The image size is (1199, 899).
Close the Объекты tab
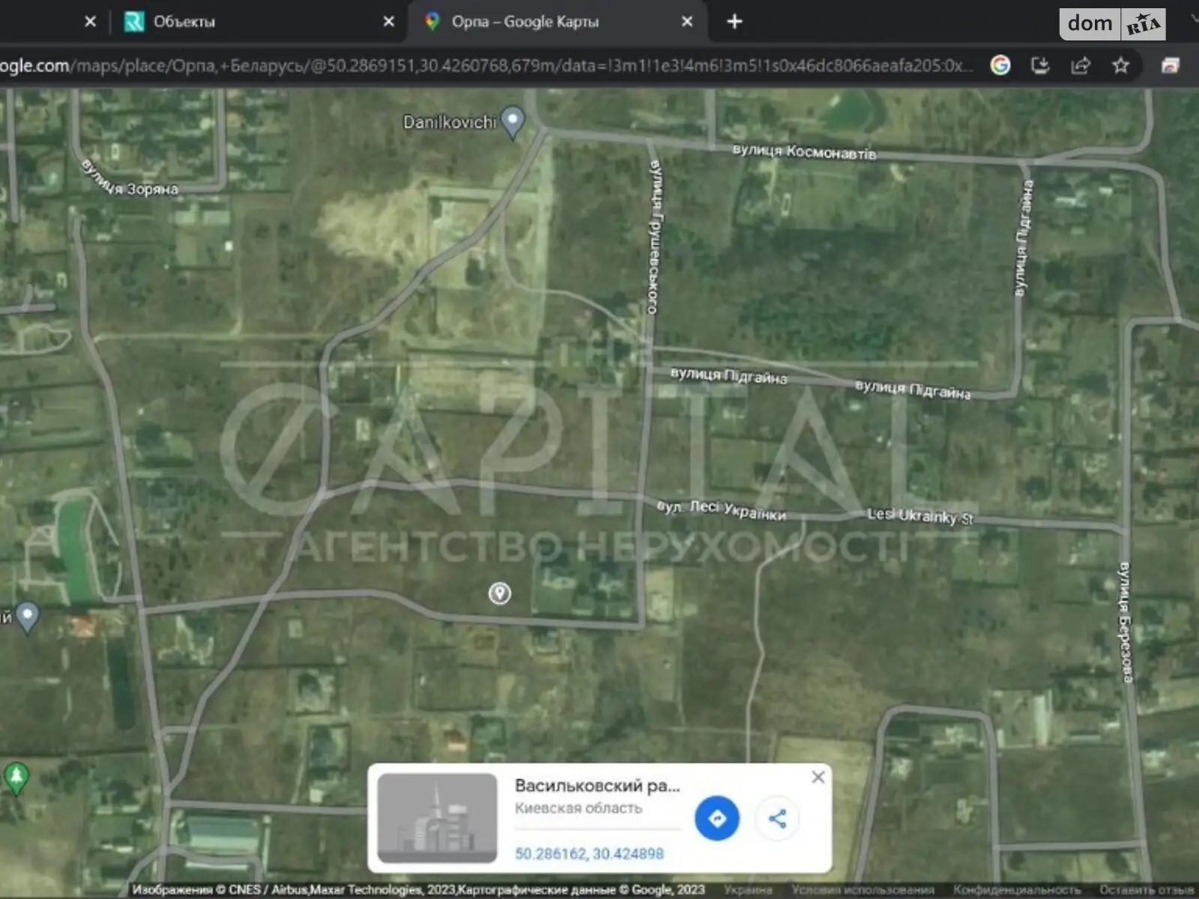click(x=388, y=22)
